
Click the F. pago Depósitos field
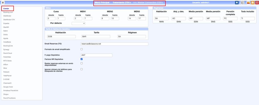point(96,55)
